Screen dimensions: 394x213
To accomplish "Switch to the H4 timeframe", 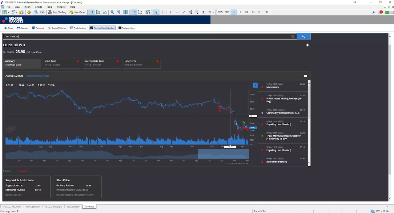I will click(x=247, y=12).
